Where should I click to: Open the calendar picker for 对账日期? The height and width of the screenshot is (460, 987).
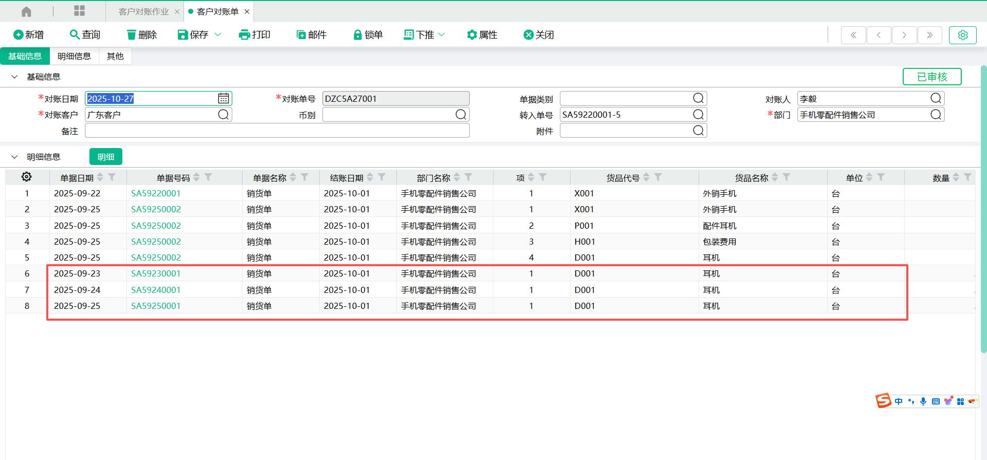(224, 98)
